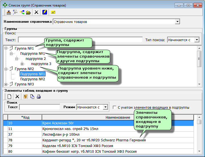Click the open folder toolbar icon

tap(28, 12)
